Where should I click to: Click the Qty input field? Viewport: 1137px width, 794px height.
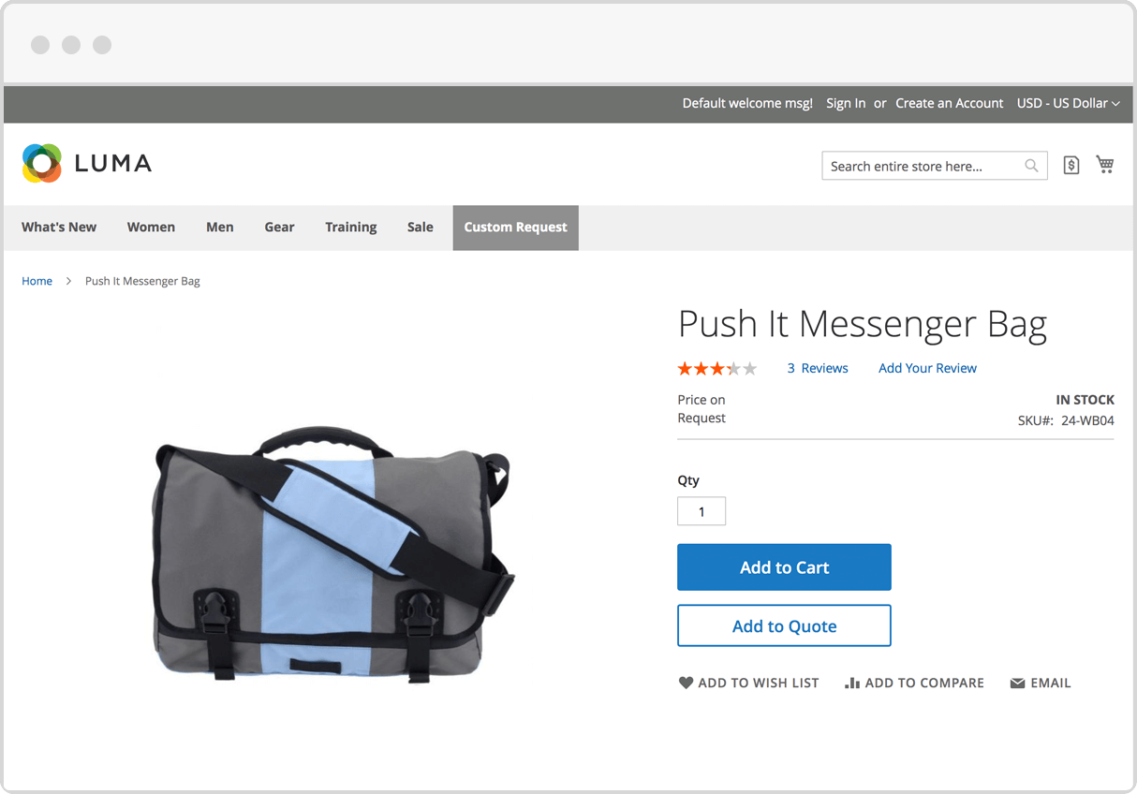coord(701,511)
